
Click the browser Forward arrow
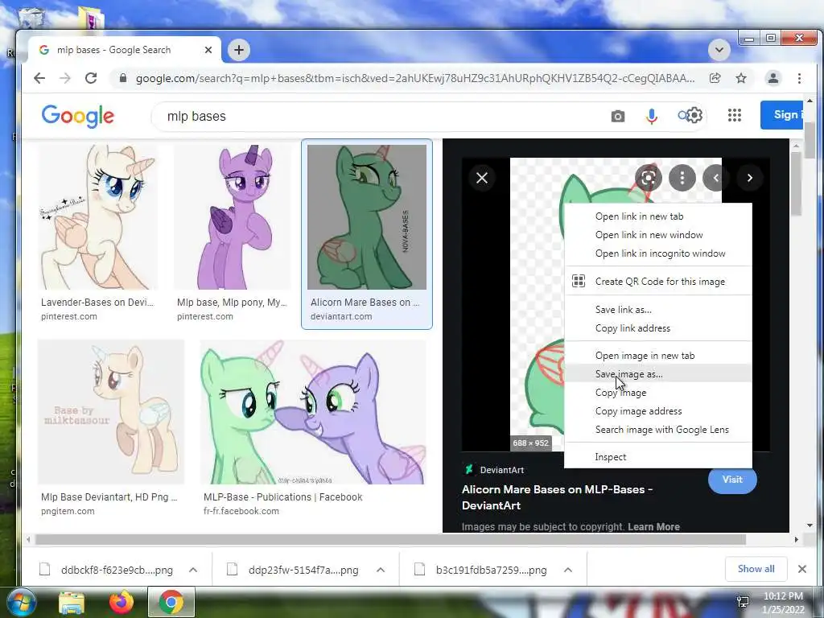[64, 78]
